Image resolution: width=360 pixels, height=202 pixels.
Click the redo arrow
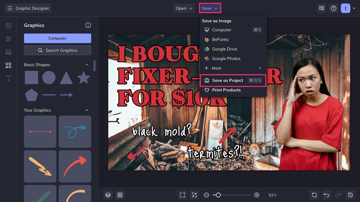click(x=338, y=195)
